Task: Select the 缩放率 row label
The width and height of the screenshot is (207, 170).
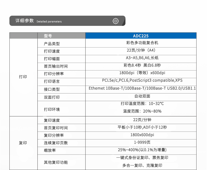Action: (x=50, y=150)
